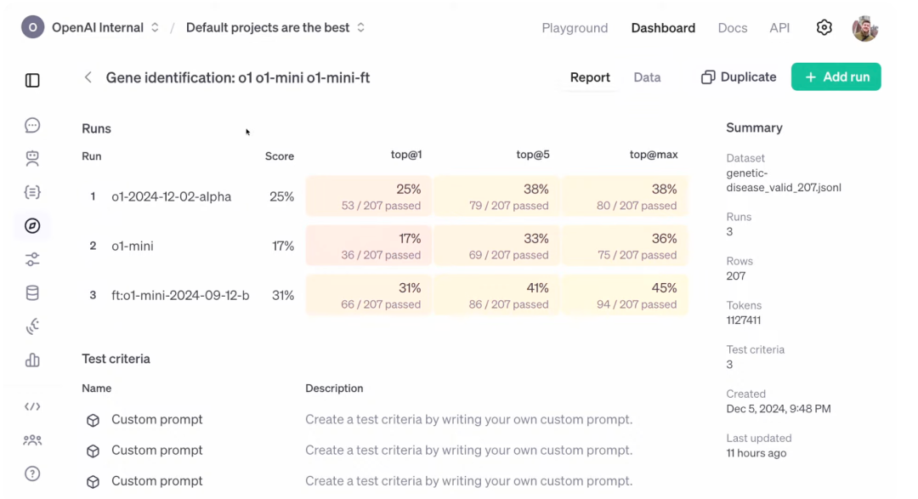Image resolution: width=918 pixels, height=499 pixels.
Task: Toggle the sidebar panel icon
Action: click(32, 81)
